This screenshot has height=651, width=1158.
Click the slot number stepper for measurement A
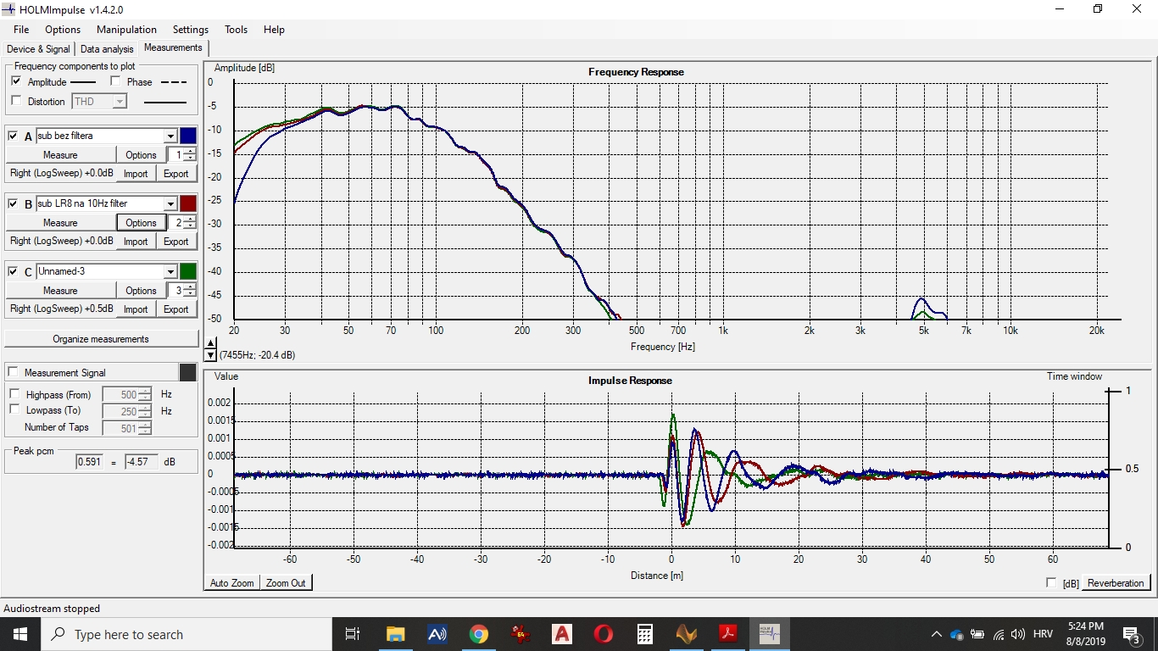tap(190, 154)
